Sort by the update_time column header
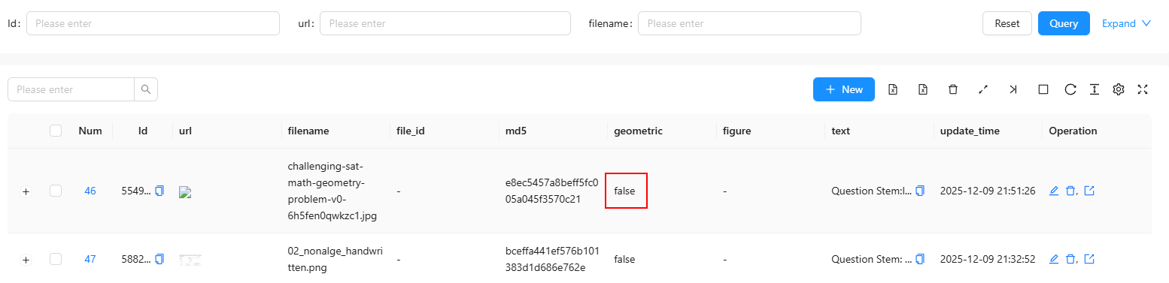 (970, 131)
